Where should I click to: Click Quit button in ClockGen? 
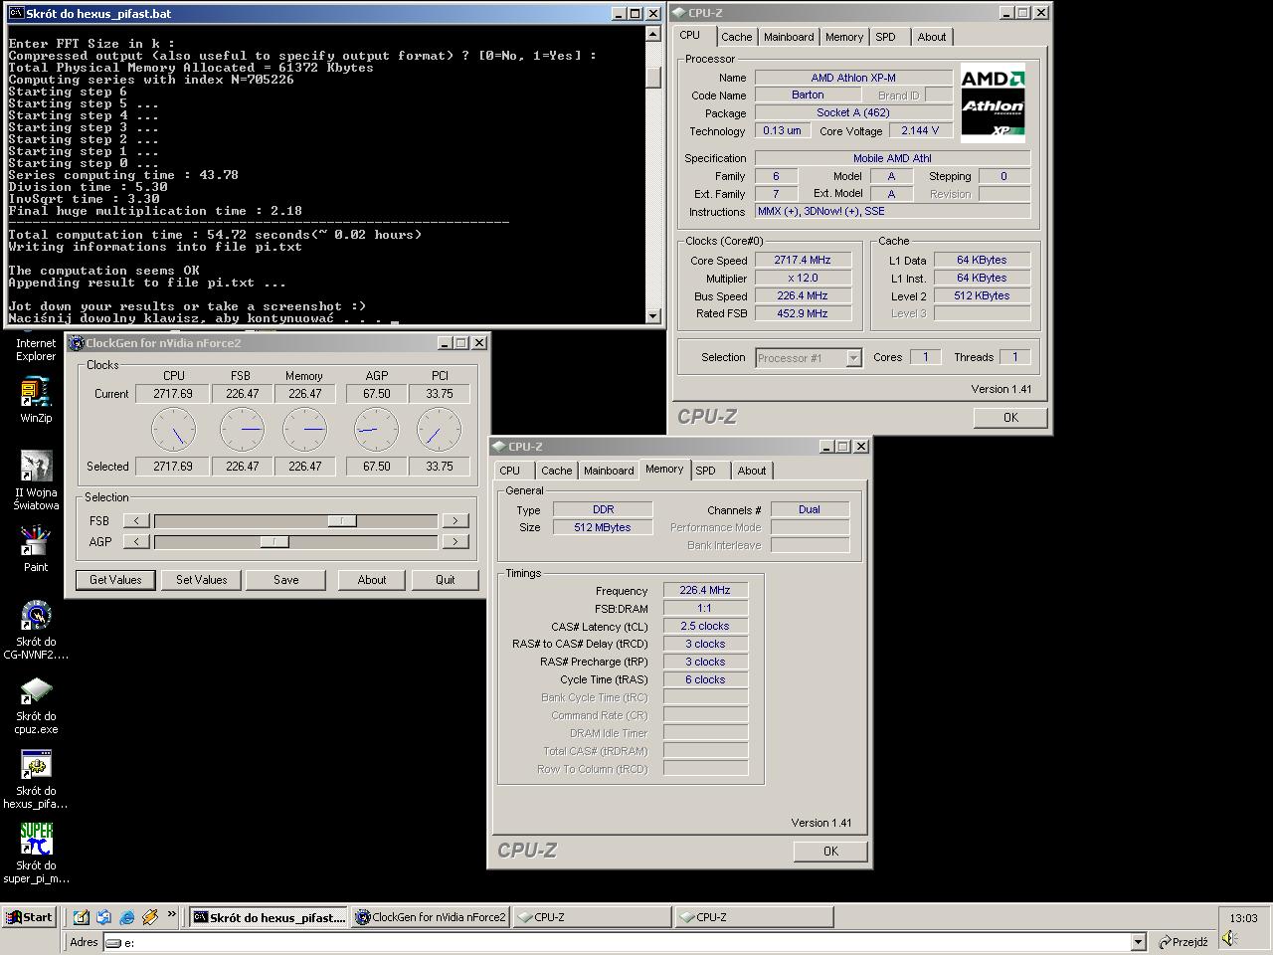pyautogui.click(x=446, y=580)
